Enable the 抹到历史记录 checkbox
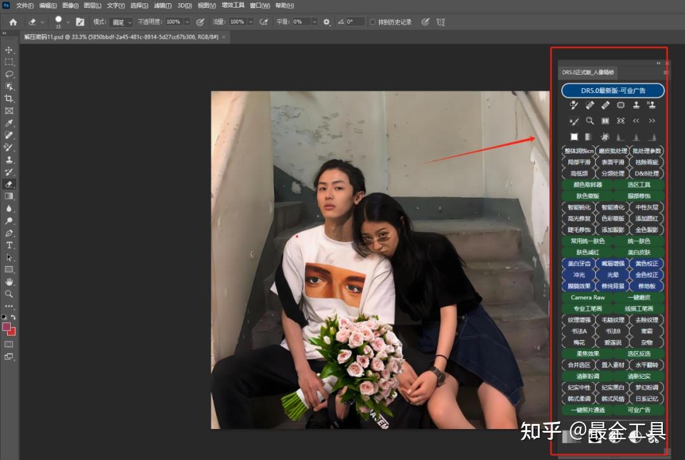The image size is (685, 460). click(x=372, y=22)
